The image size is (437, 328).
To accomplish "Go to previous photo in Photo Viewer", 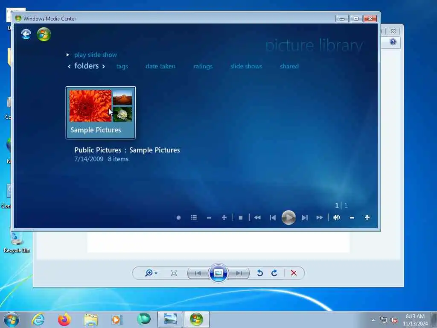I will coord(198,273).
